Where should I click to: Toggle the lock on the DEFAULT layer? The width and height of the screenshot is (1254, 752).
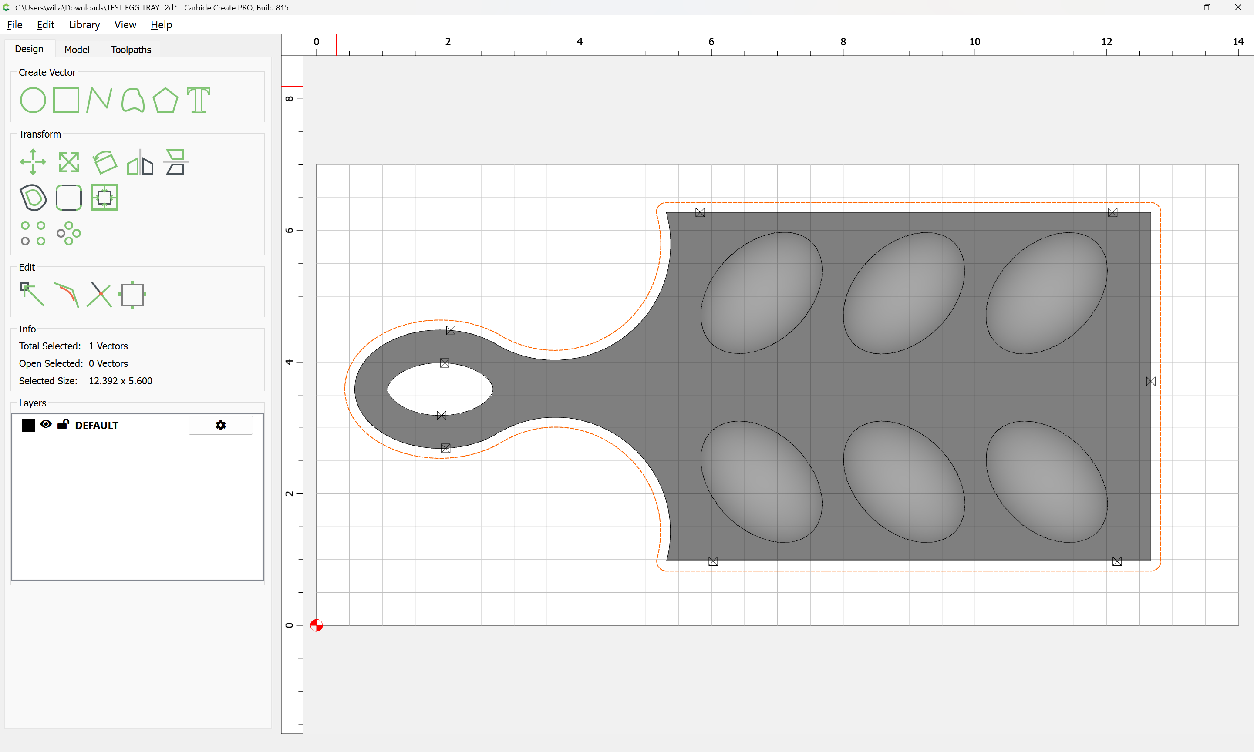coord(63,425)
